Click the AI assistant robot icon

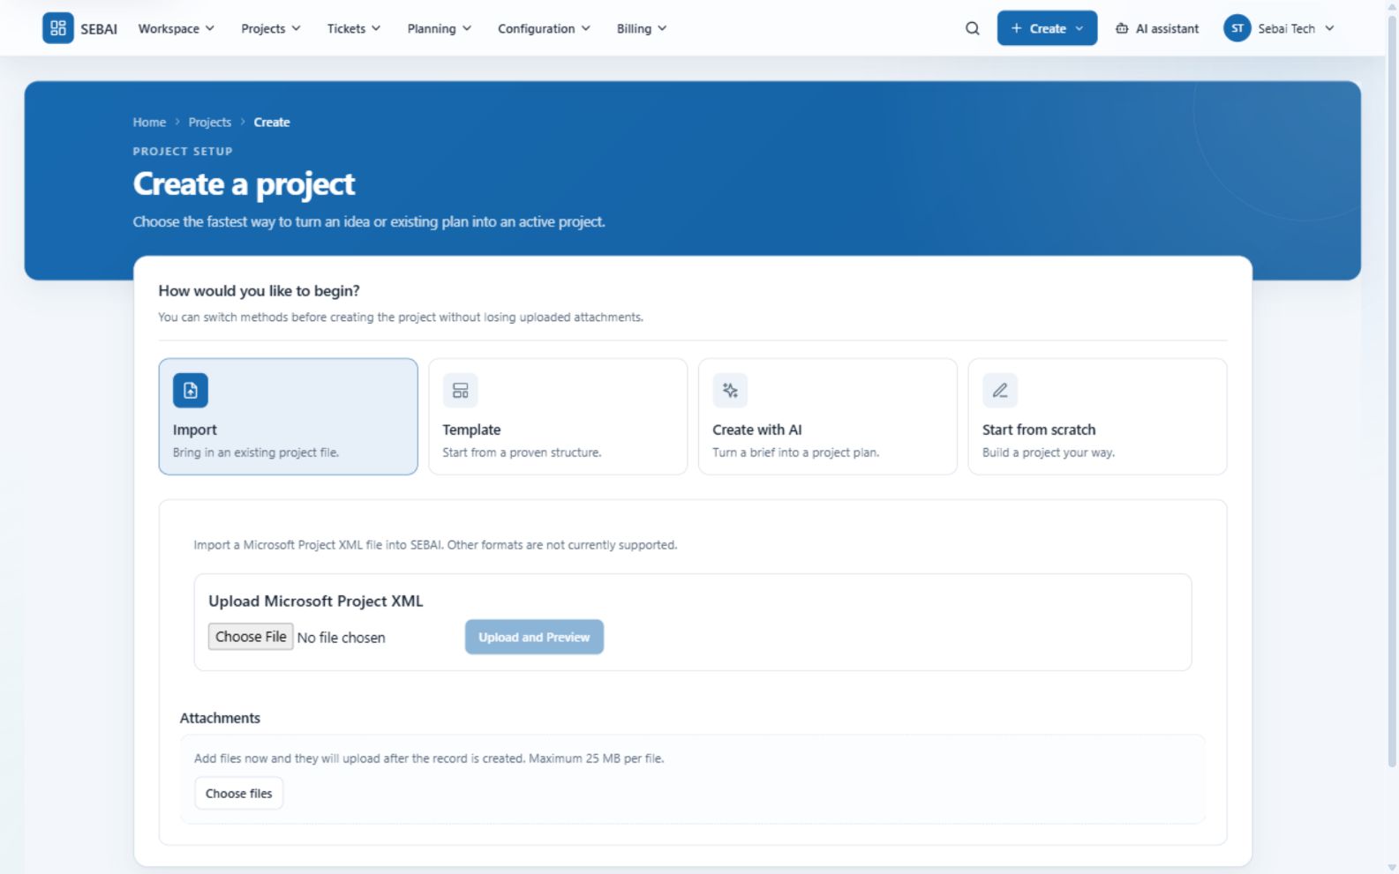[1122, 28]
